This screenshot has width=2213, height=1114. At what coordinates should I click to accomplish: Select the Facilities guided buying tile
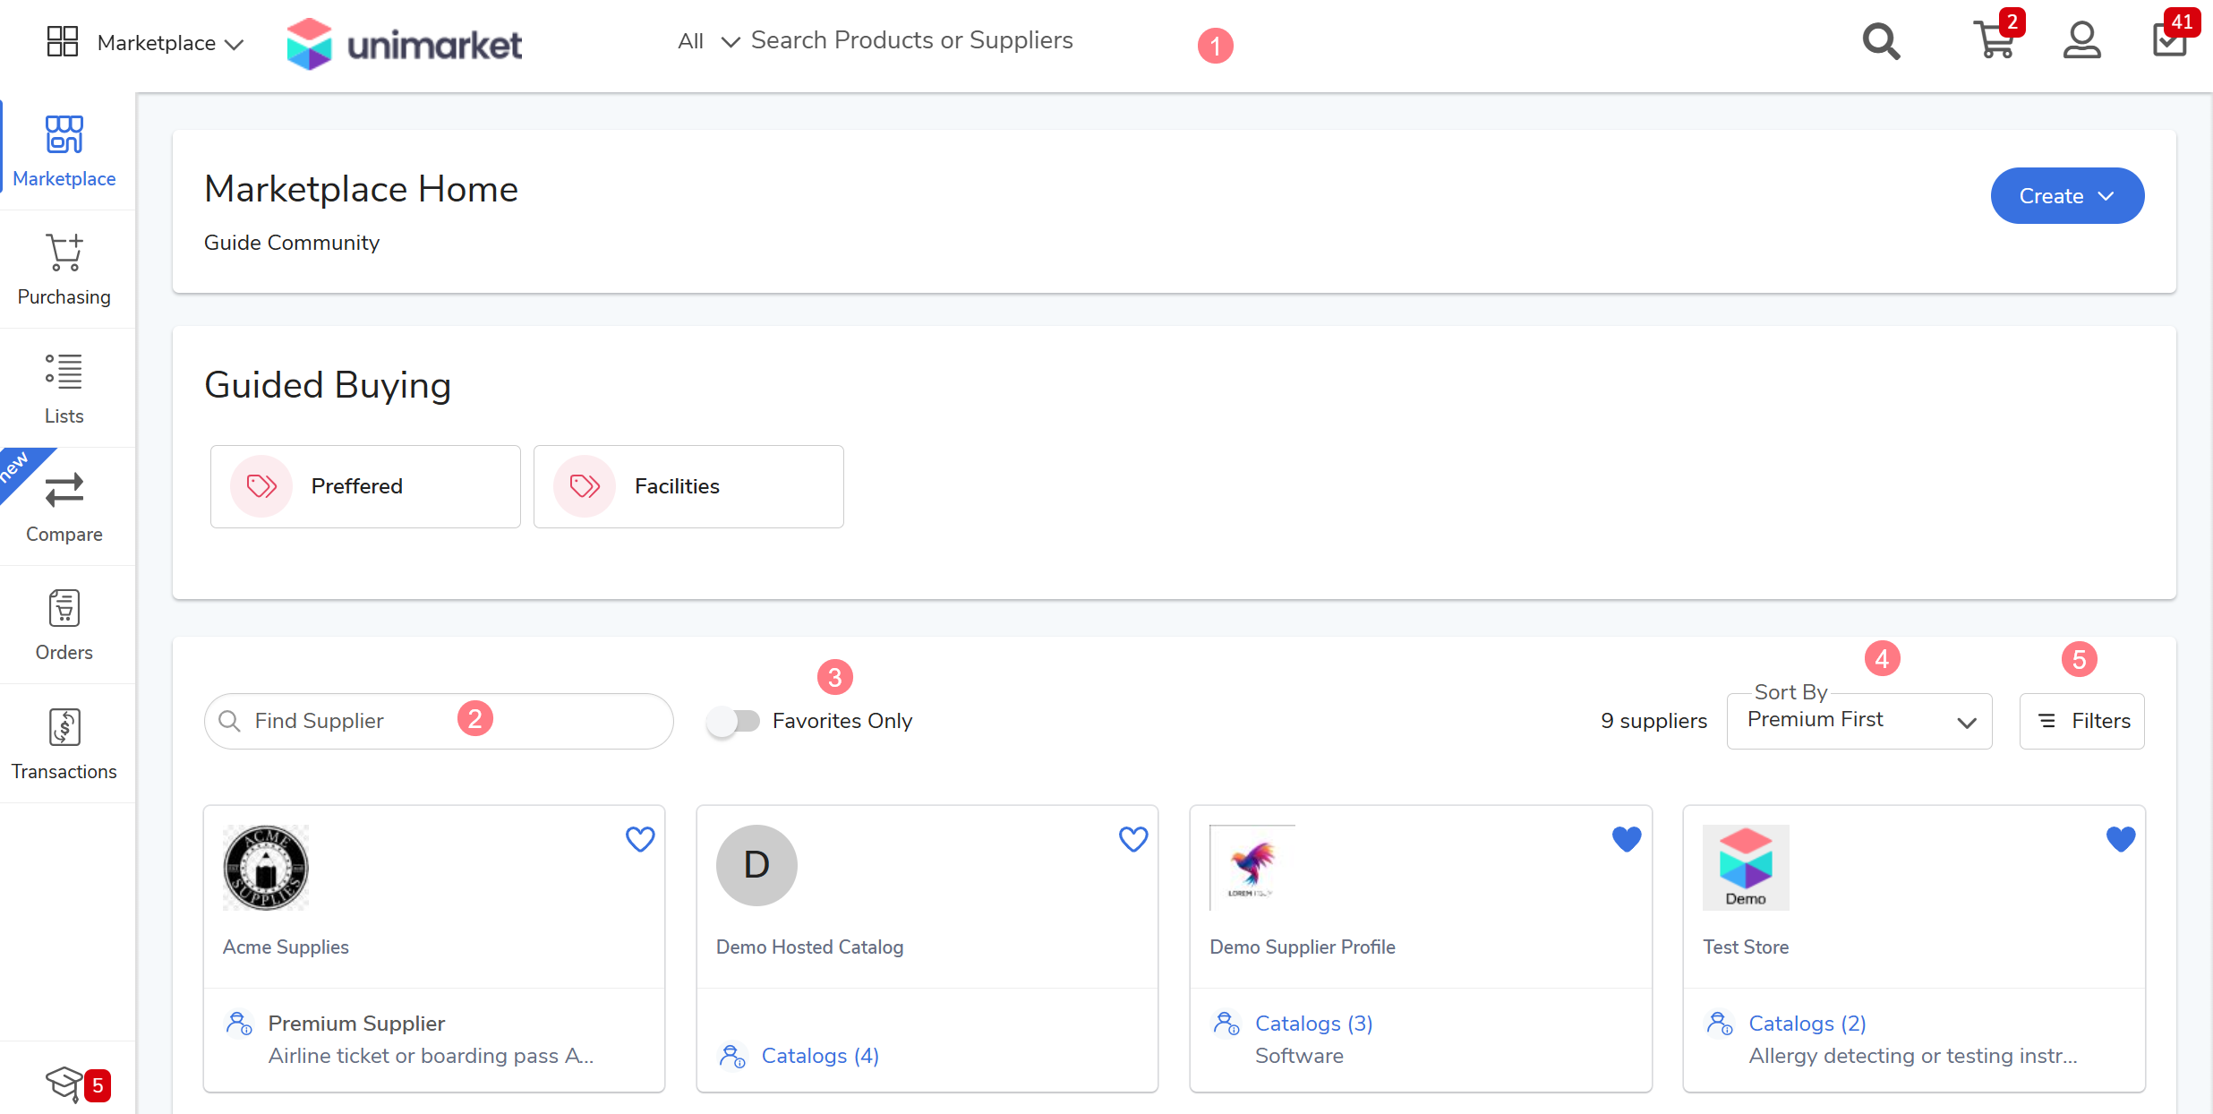[x=688, y=486]
